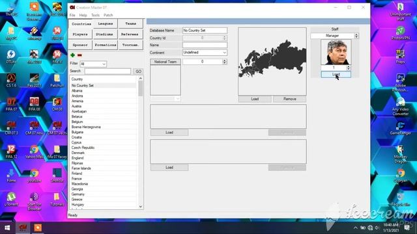Click the Icecream recorder taskbar icon

point(38,227)
